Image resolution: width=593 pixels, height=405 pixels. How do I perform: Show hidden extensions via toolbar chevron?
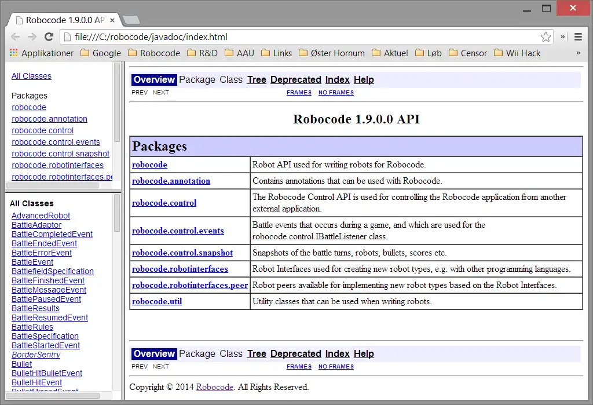(563, 37)
